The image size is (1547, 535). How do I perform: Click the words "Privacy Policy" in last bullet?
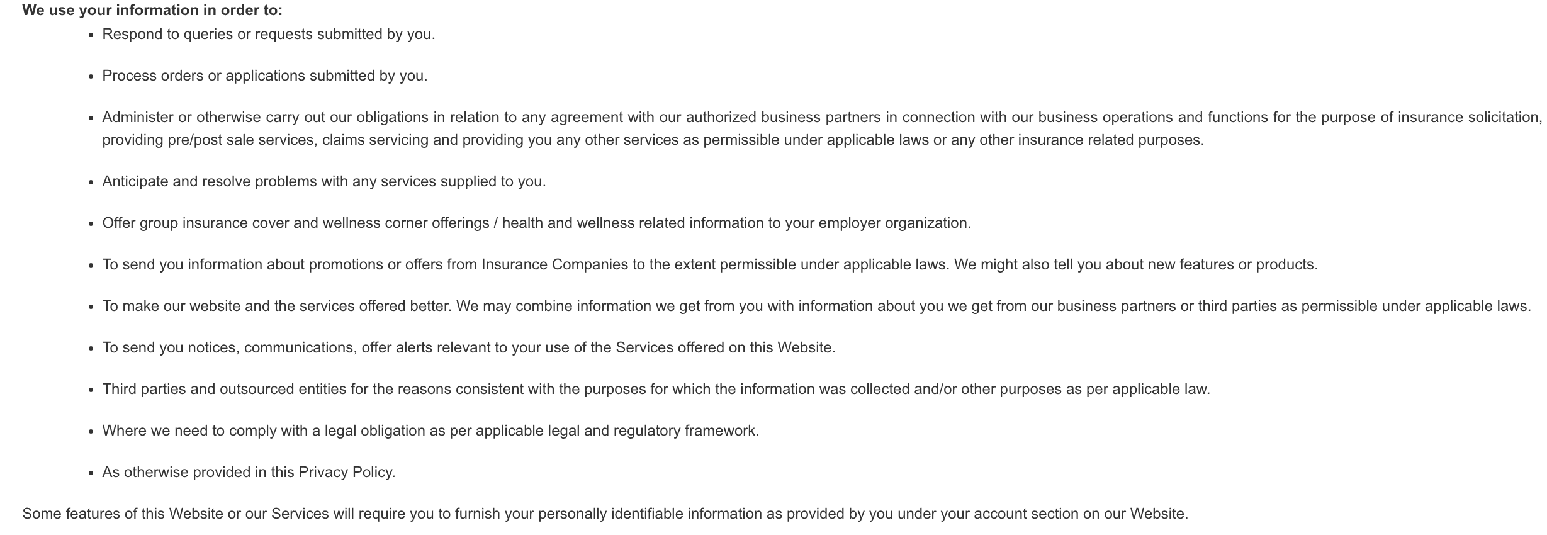[346, 472]
